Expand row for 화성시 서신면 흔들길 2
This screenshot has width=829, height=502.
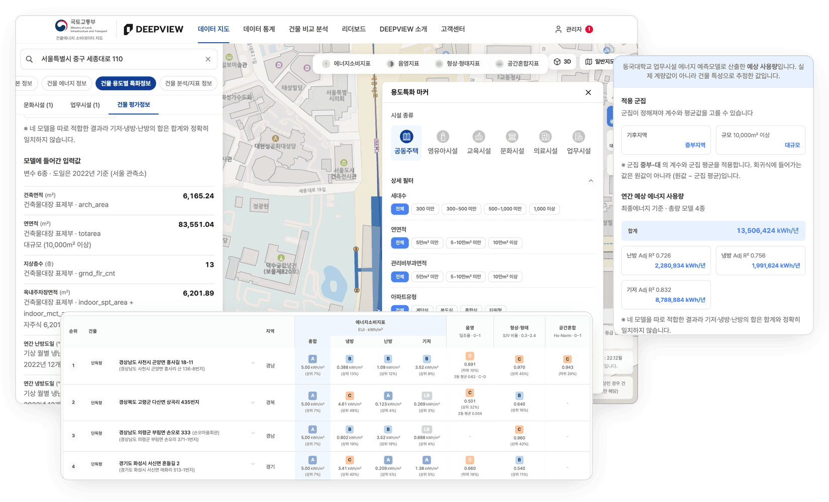(253, 464)
